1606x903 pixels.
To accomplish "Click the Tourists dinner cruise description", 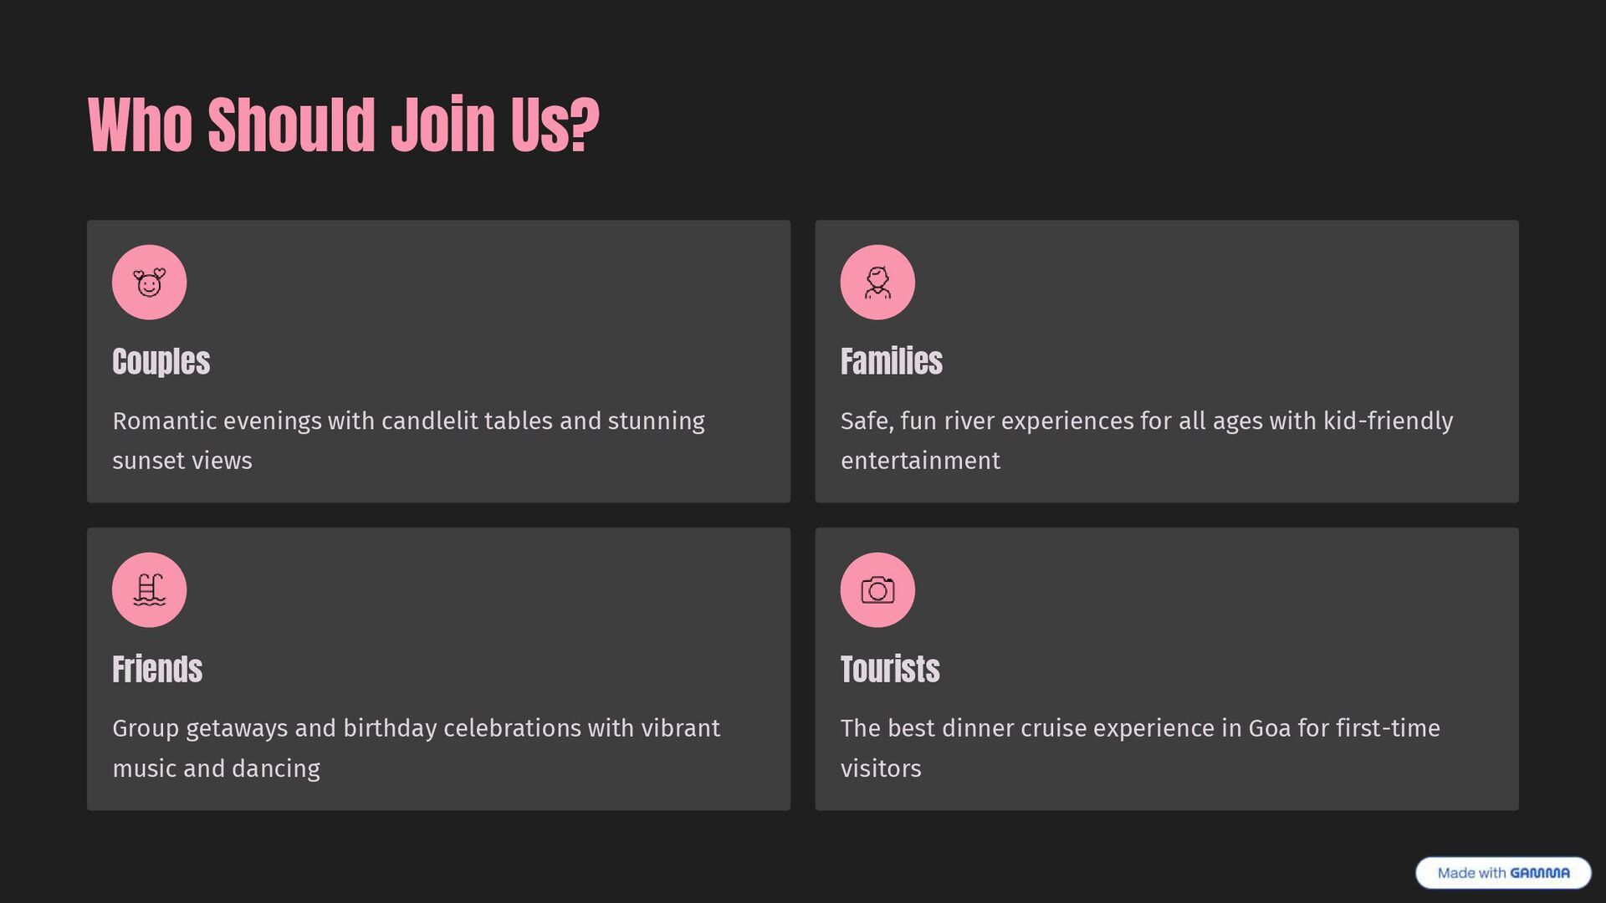I will [x=1140, y=748].
